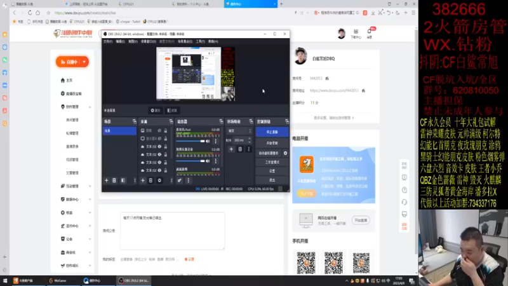
Task: Copy the room number with its copy icon
Action: pyautogui.click(x=327, y=78)
